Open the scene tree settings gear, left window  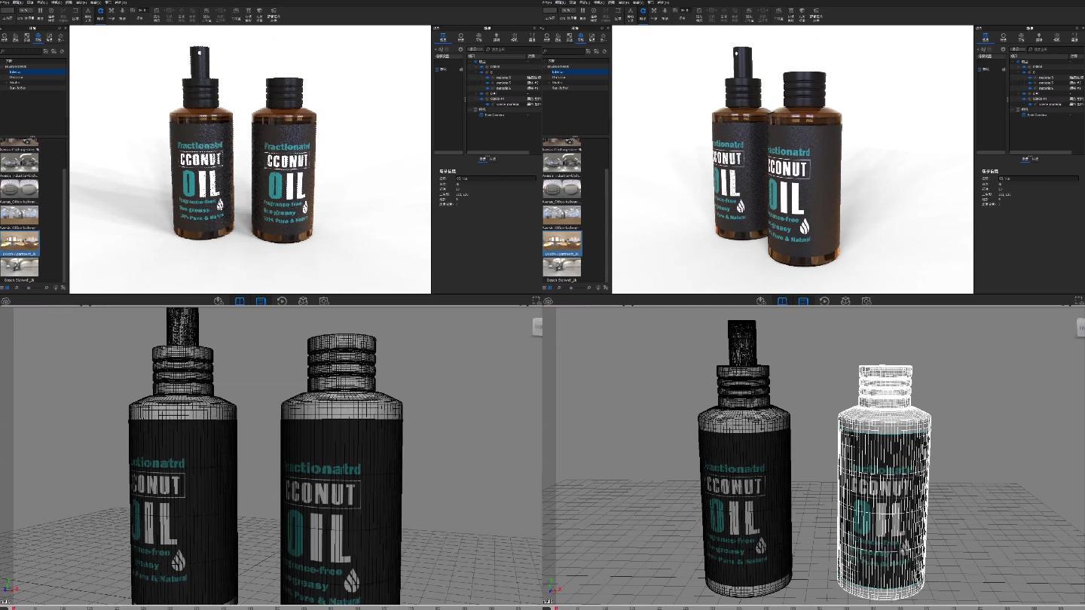point(460,49)
